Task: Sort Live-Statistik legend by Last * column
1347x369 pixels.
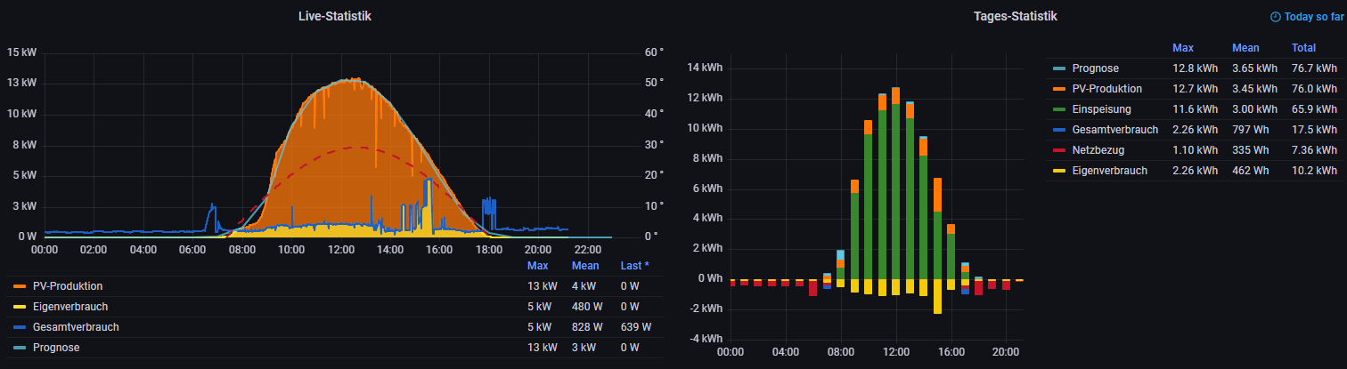Action: click(634, 266)
